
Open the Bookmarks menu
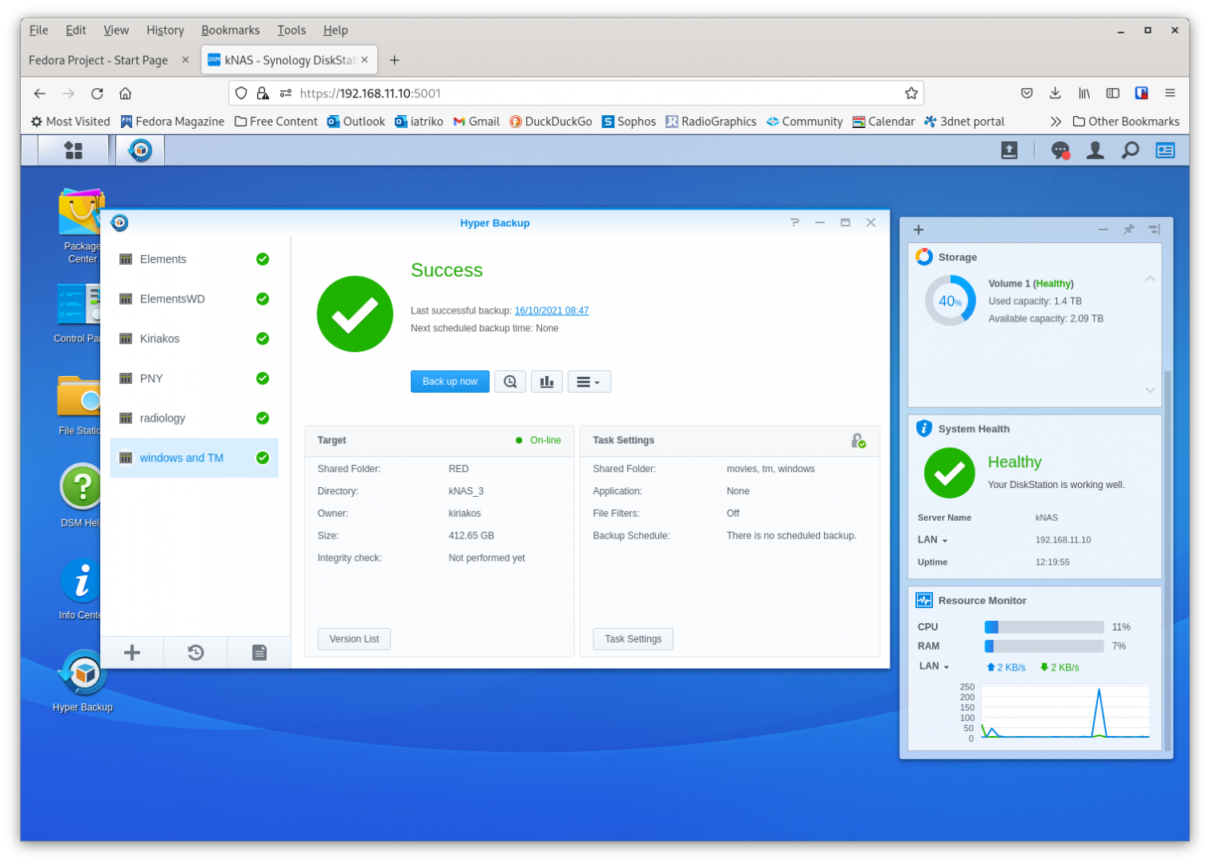coord(231,30)
